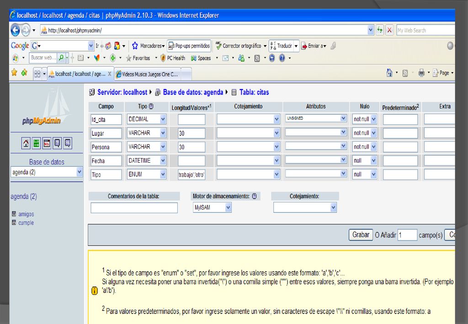Open the Tipo dropdown showing DATETIME

click(163, 160)
